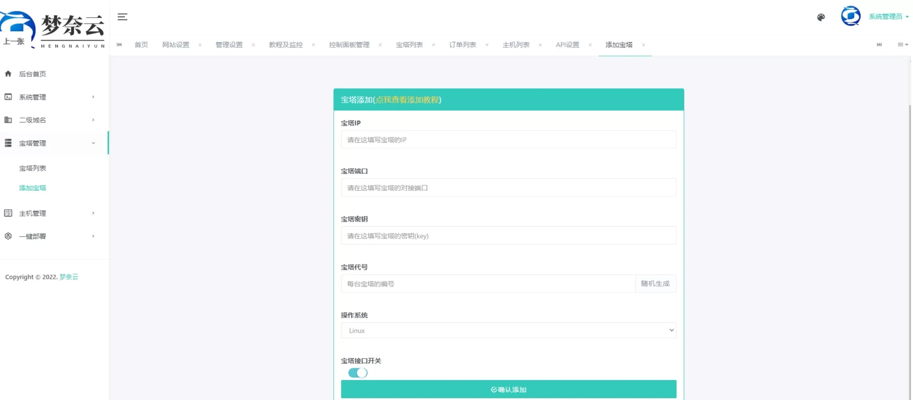Close the 订单列表 tab
The height and width of the screenshot is (400, 913).
(x=487, y=45)
